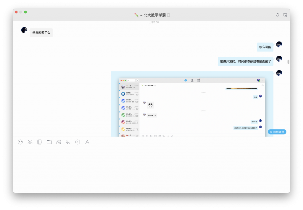
Task: Click the gift/image sending icon
Action: coord(59,142)
